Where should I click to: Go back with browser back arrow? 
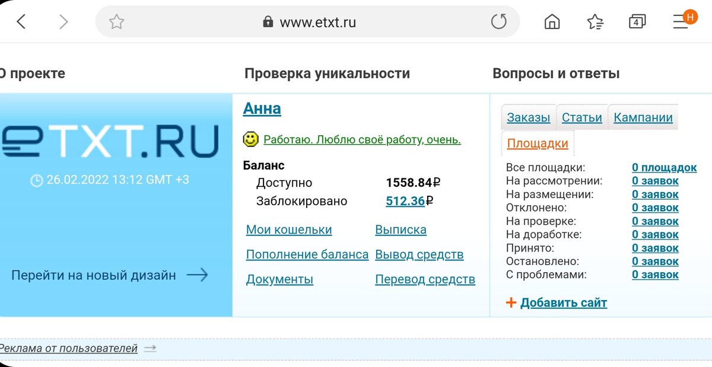(21, 22)
